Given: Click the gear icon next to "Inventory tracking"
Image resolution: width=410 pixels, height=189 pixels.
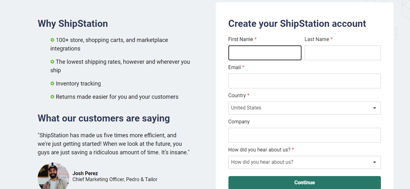Looking at the screenshot, I should click(x=53, y=84).
